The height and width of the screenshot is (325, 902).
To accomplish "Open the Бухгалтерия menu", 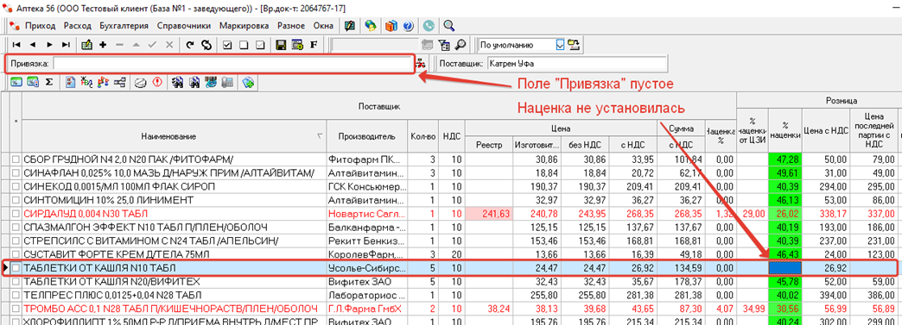I will click(124, 26).
